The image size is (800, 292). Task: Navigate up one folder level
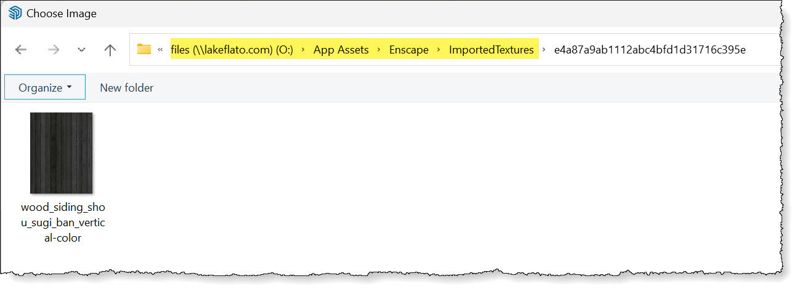pos(110,50)
